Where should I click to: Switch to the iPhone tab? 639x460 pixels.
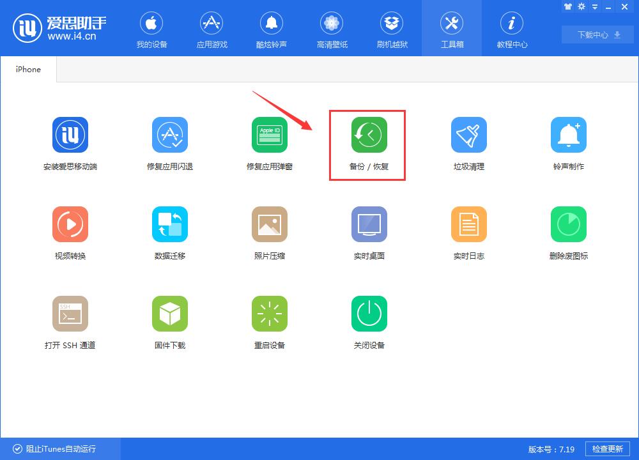27,69
